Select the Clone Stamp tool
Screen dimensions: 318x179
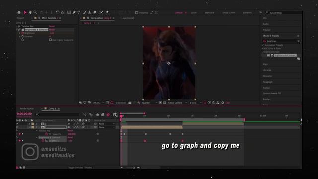click(x=90, y=12)
